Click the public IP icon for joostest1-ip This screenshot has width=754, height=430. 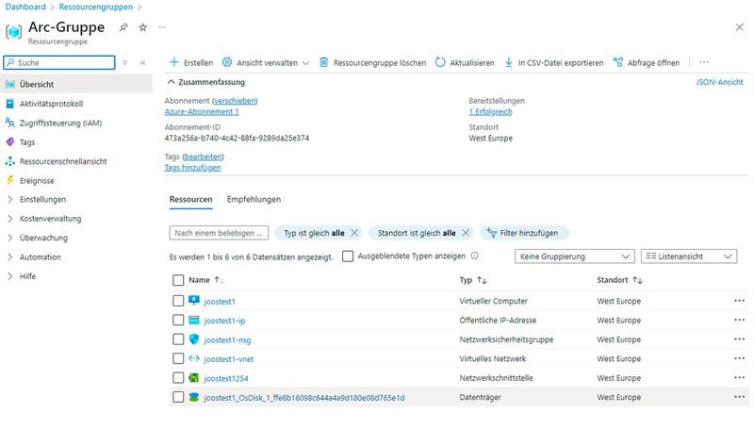(194, 320)
